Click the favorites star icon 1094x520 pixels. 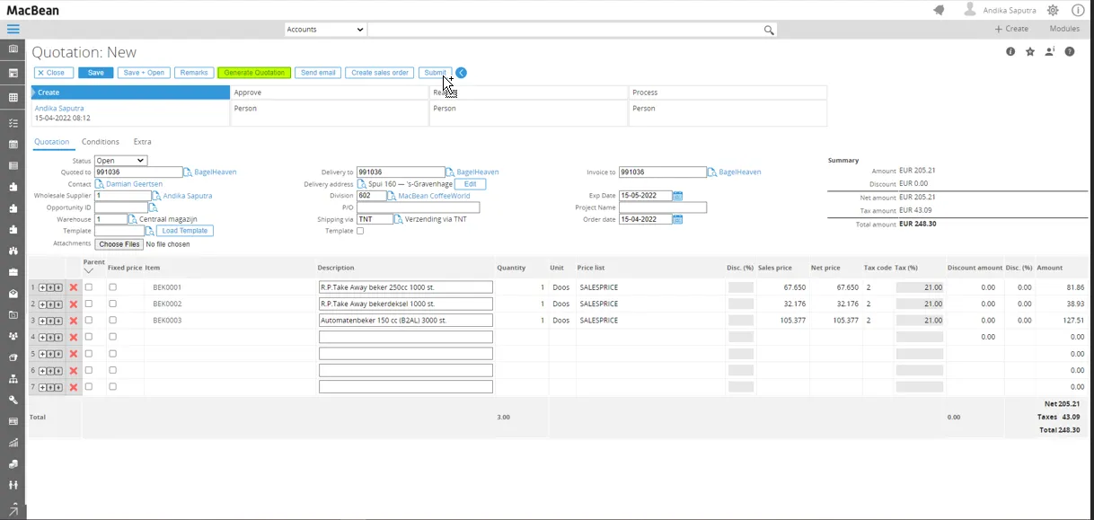pyautogui.click(x=1030, y=52)
